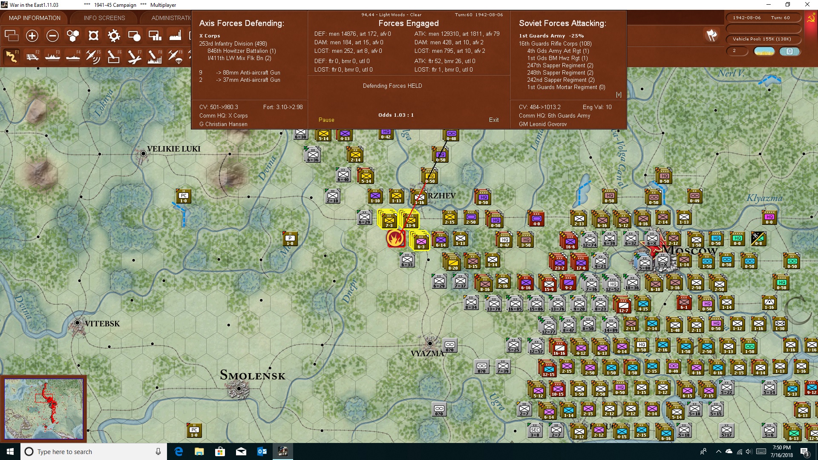
Task: Open the MAP INFORMATION tab
Action: pyautogui.click(x=35, y=18)
